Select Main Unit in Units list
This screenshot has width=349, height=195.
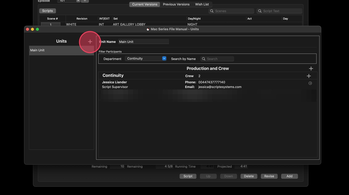pos(61,50)
